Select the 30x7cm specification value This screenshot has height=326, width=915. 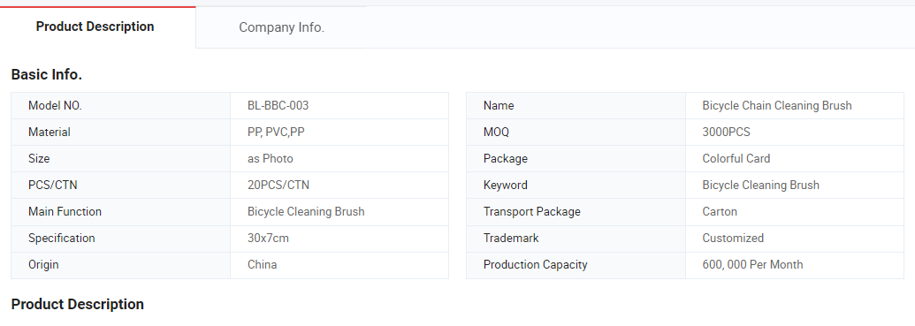[x=269, y=239]
